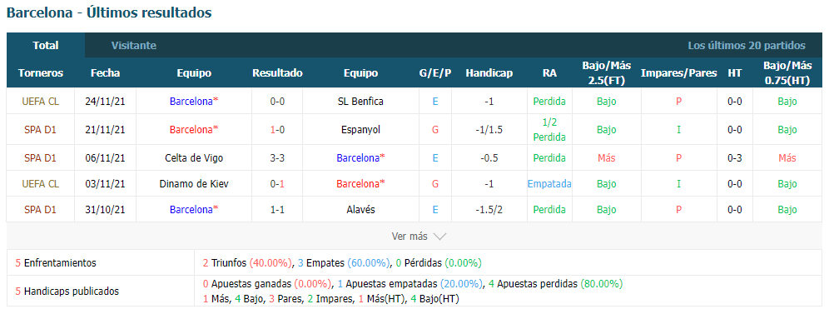Open the 3-3 result of Celta match
The image size is (829, 314).
click(x=277, y=157)
